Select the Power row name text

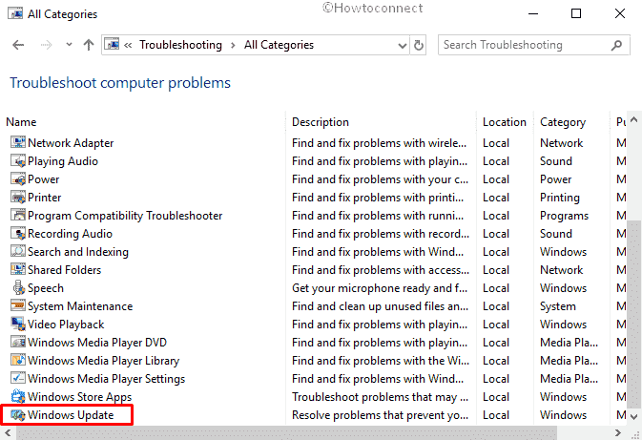tap(43, 179)
